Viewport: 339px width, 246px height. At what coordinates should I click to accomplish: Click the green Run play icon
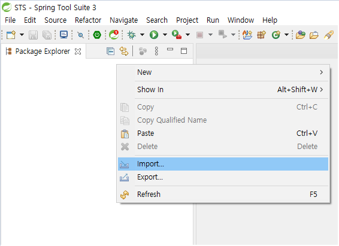click(x=154, y=35)
